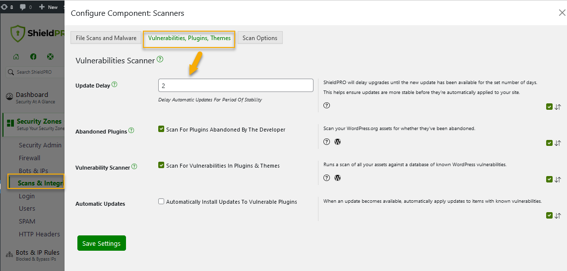Click the question icon under Vulnerability Scanner description

(326, 178)
